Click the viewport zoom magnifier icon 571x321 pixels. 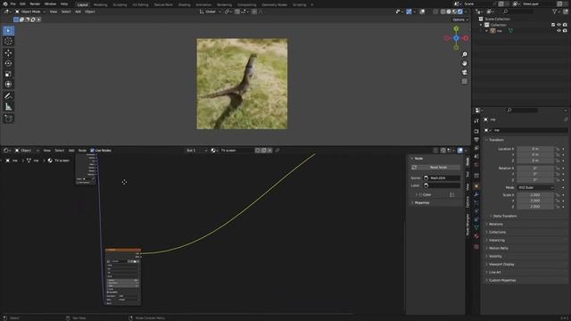click(x=464, y=54)
